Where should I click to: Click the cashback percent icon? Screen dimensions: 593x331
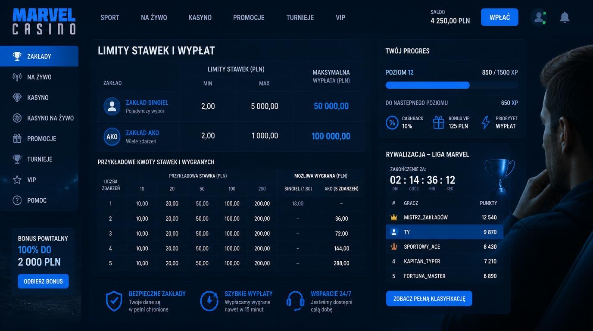(392, 122)
